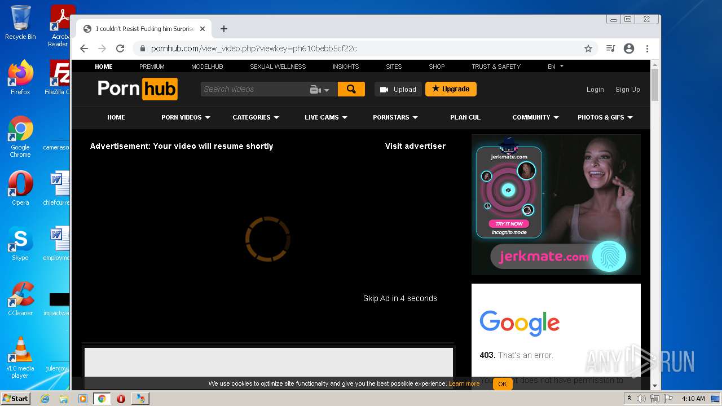Show hidden tray icons arrow

pyautogui.click(x=629, y=399)
